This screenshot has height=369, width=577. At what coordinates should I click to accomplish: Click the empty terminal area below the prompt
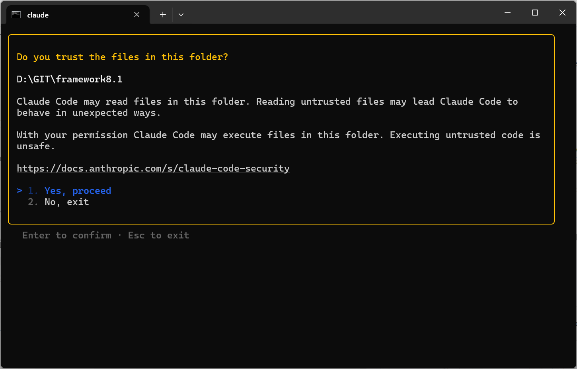pyautogui.click(x=279, y=303)
